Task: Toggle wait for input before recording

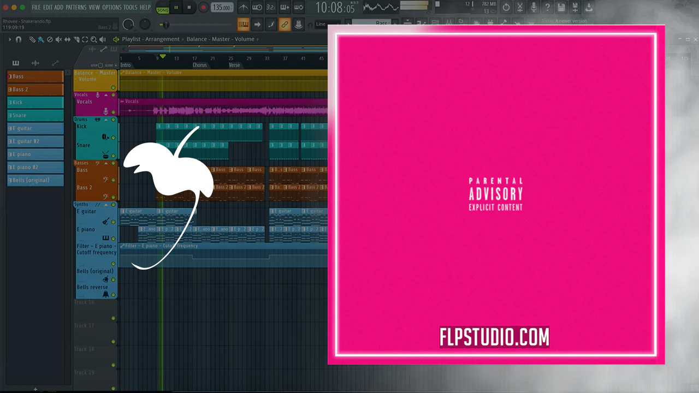Action: (x=257, y=8)
